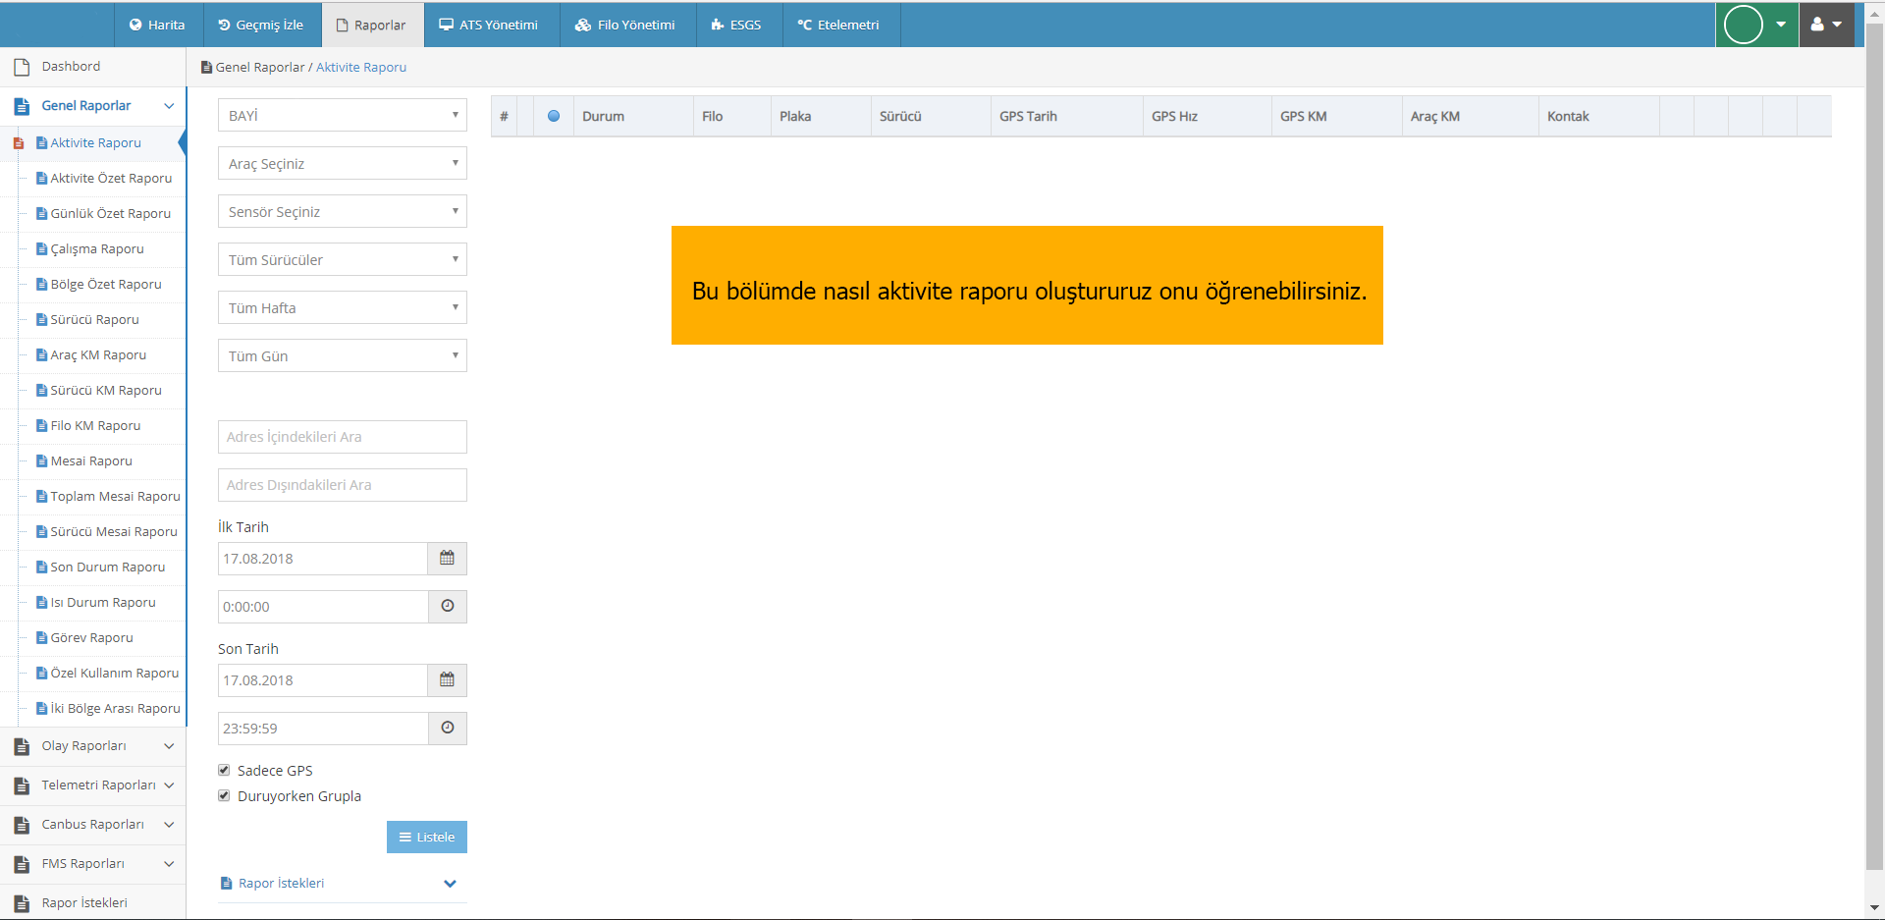Click the breadcrumb Genel Raporlar icon

206,68
